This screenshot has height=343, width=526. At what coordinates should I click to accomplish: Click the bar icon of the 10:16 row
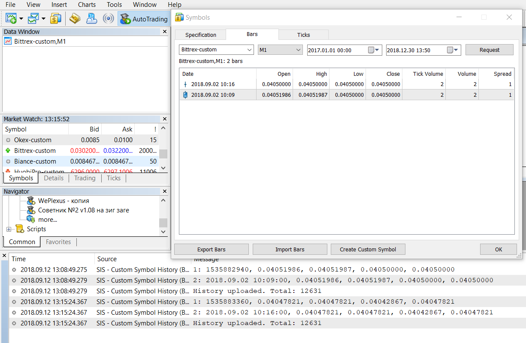coord(185,84)
